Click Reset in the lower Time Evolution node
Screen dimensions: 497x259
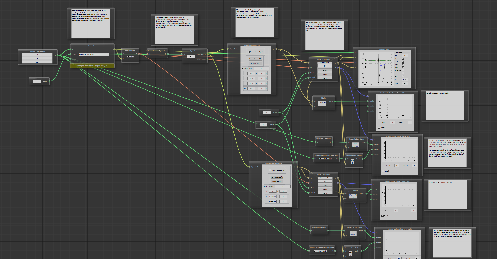coord(325,190)
